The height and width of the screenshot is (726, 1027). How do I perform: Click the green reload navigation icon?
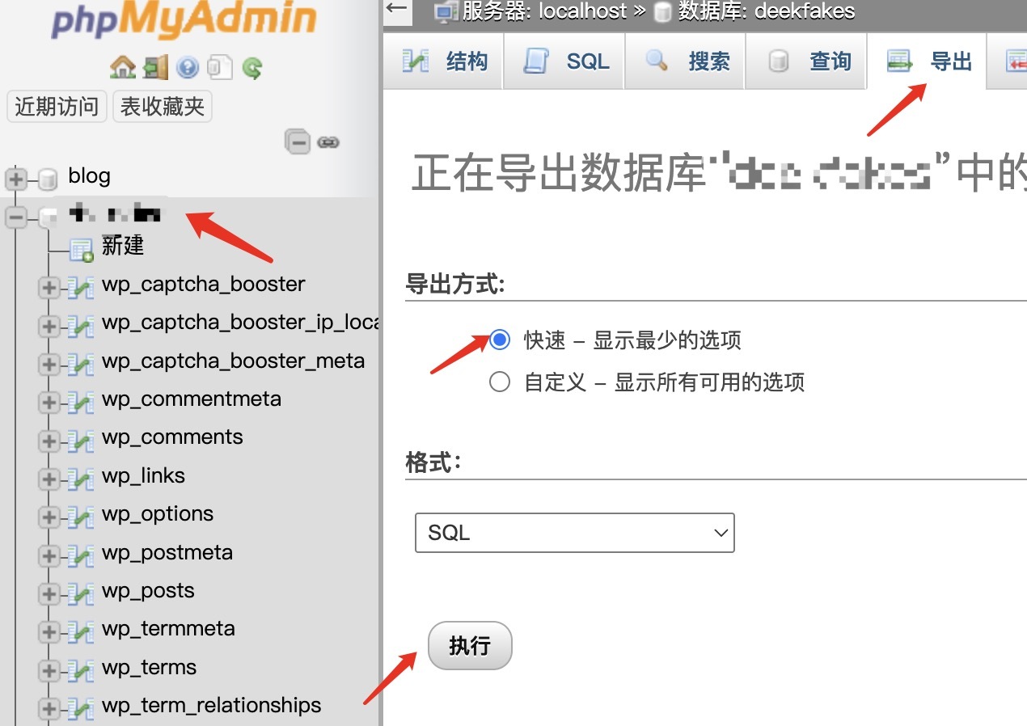(x=252, y=67)
